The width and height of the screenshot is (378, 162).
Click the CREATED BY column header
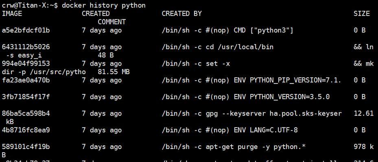click(x=181, y=14)
